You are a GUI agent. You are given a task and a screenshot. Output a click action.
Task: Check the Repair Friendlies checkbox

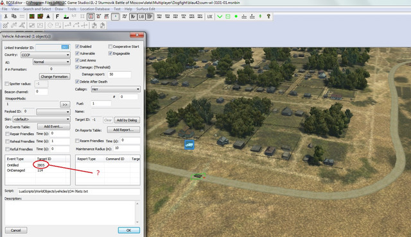pyautogui.click(x=7, y=134)
